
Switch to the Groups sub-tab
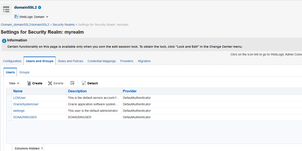[x=24, y=72]
